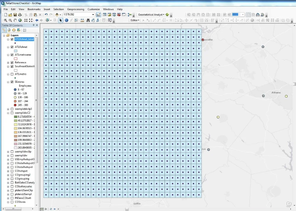Screen dimensions: 296x211
Task: Expand the COgrouping2 layer
Action: point(8,175)
